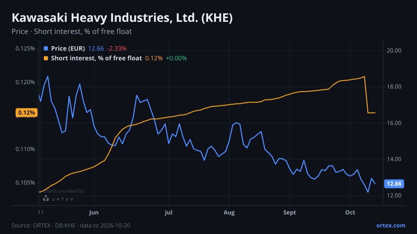Open the ortex.com link
Screen dimensions: 417x234
[x=391, y=225]
